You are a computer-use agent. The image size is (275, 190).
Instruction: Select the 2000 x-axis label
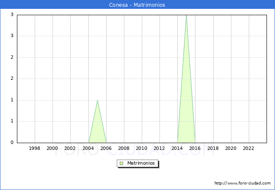[x=52, y=148]
